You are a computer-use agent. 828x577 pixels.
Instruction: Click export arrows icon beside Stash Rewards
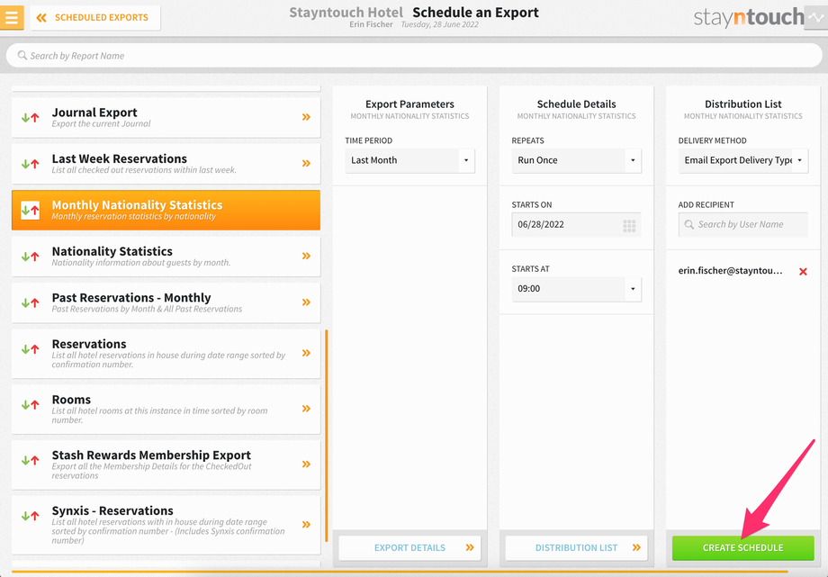click(x=30, y=460)
